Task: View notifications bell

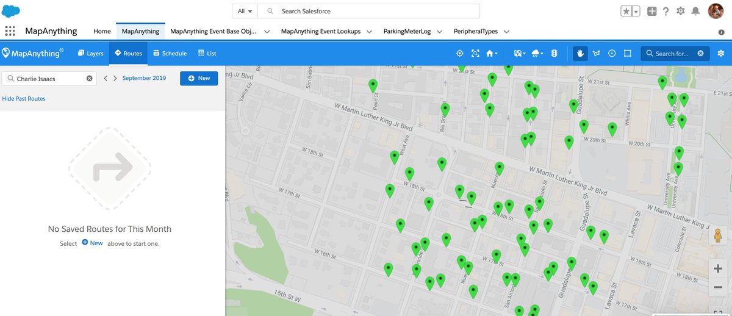Action: [695, 11]
